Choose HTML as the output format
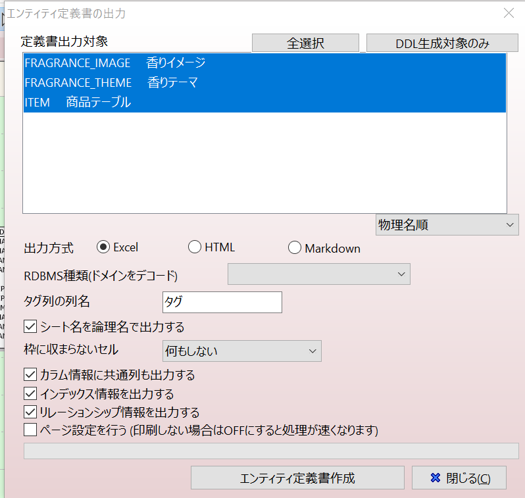The height and width of the screenshot is (498, 525). 195,247
